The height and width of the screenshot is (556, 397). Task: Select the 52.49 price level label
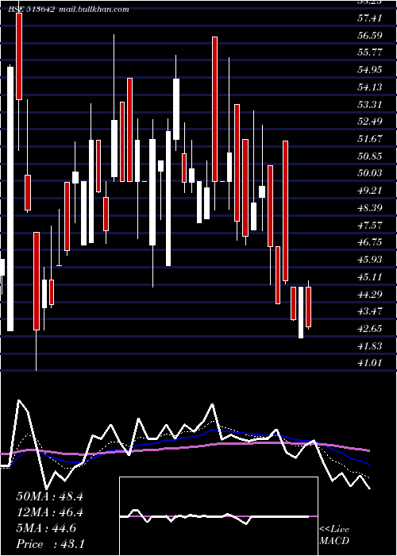tap(370, 121)
